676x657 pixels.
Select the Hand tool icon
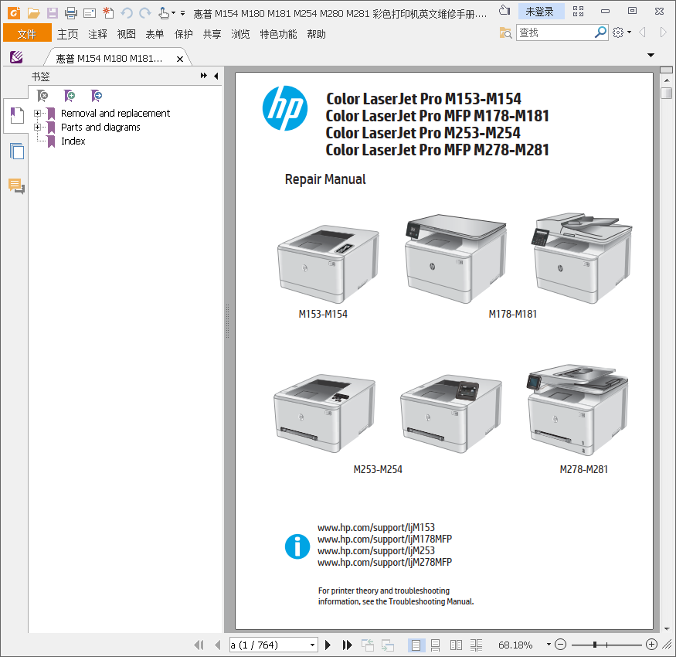(163, 13)
